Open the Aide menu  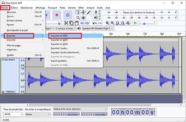point(108,8)
